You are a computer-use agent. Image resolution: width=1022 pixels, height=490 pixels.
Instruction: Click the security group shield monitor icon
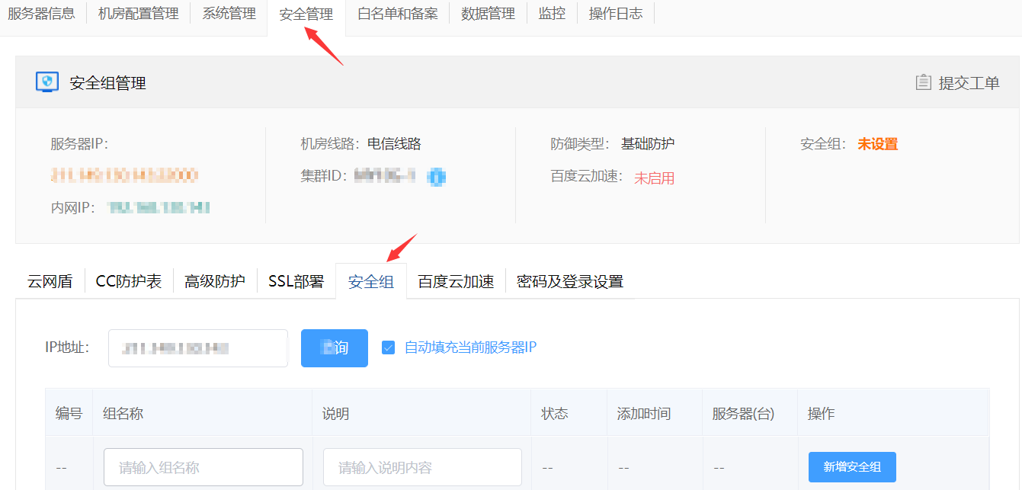point(47,82)
